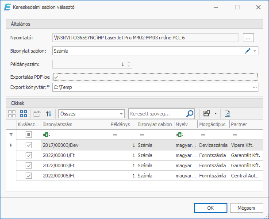The height and width of the screenshot is (219, 269).
Task: Click ABC filter icon under Bizonylatszám
Action: (46, 135)
